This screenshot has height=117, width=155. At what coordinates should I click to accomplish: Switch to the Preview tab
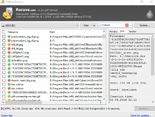113,31
